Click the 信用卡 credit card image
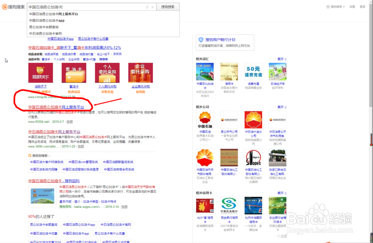Image resolution: width=373 pixels, height=243 pixels. point(229,72)
